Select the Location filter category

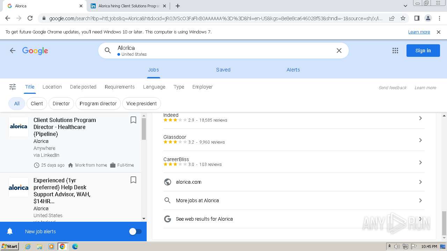[x=52, y=87]
